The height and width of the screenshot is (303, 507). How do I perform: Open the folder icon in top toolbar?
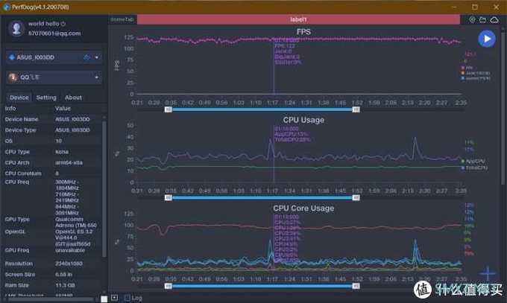482,20
